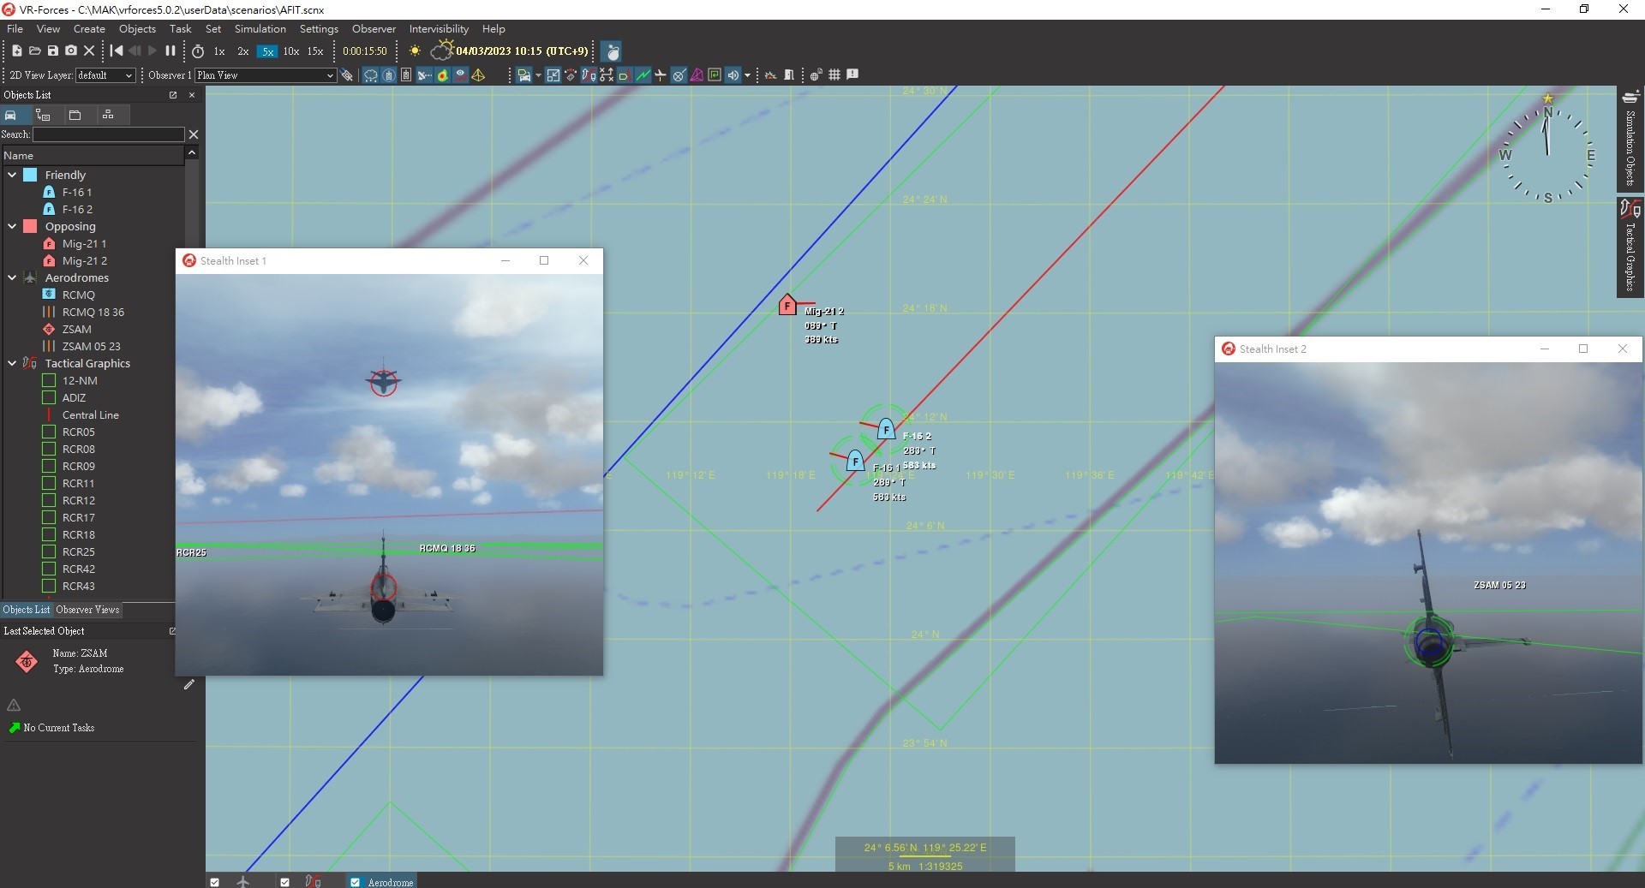Click the grid display icon in toolbar
Image resolution: width=1645 pixels, height=888 pixels.
pos(834,75)
